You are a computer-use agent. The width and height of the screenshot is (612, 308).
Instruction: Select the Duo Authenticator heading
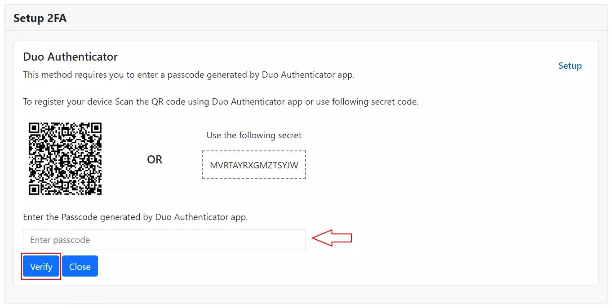70,57
